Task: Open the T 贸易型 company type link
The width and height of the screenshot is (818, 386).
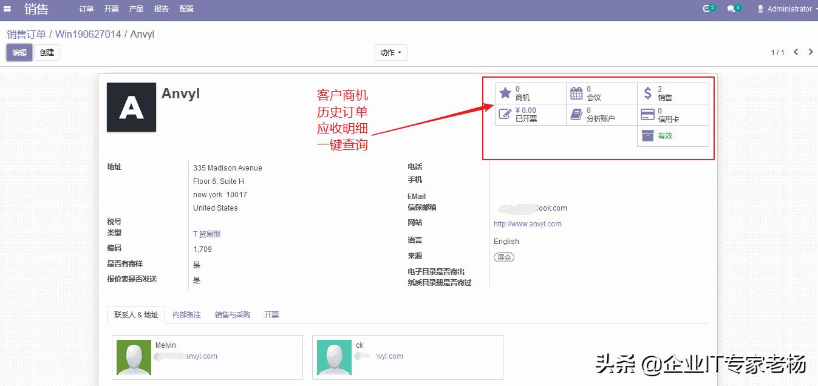Action: click(x=206, y=233)
